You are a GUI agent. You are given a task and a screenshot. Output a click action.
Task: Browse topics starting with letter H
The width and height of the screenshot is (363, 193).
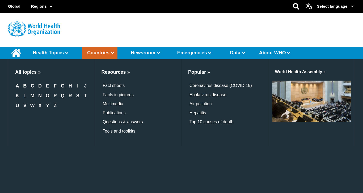(70, 86)
